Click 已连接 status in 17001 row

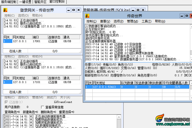(53, 41)
